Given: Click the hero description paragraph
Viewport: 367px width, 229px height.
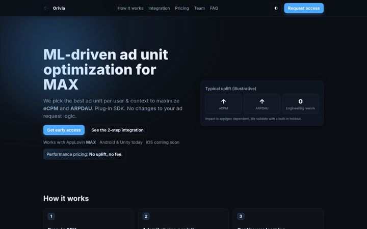Looking at the screenshot, I should pos(113,108).
